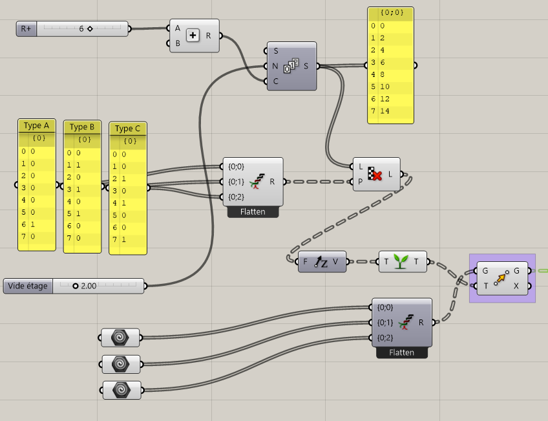Click the middle spiral geometry parameter
Image resolution: width=548 pixels, height=421 pixels.
120,363
